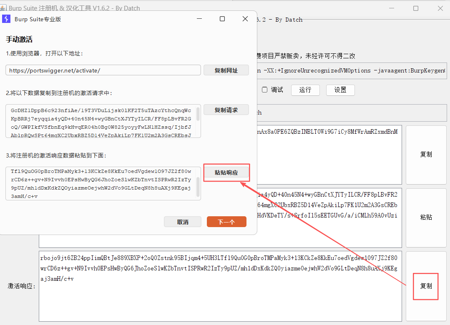Image resolution: width=450 pixels, height=325 pixels.
Task: Click 复制 button beside activation response
Action: pos(426,286)
